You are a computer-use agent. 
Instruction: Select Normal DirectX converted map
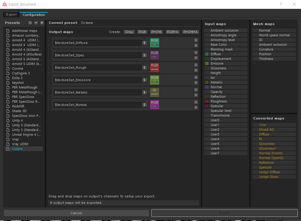(x=274, y=153)
